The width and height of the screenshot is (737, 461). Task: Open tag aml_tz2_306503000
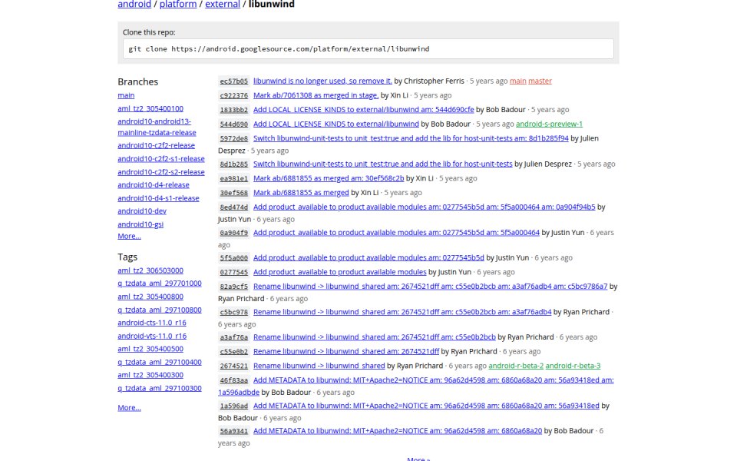[x=150, y=270]
